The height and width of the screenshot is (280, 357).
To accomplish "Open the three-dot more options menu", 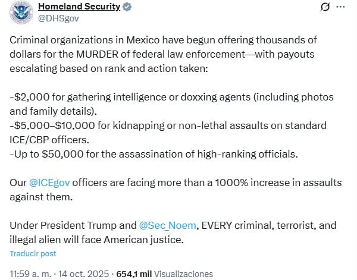I will coord(341,7).
